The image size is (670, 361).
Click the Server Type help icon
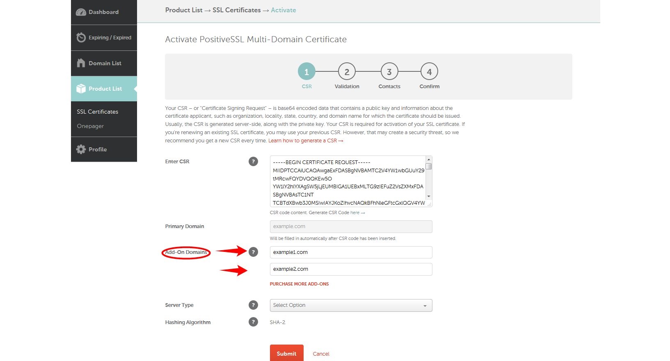coord(253,305)
